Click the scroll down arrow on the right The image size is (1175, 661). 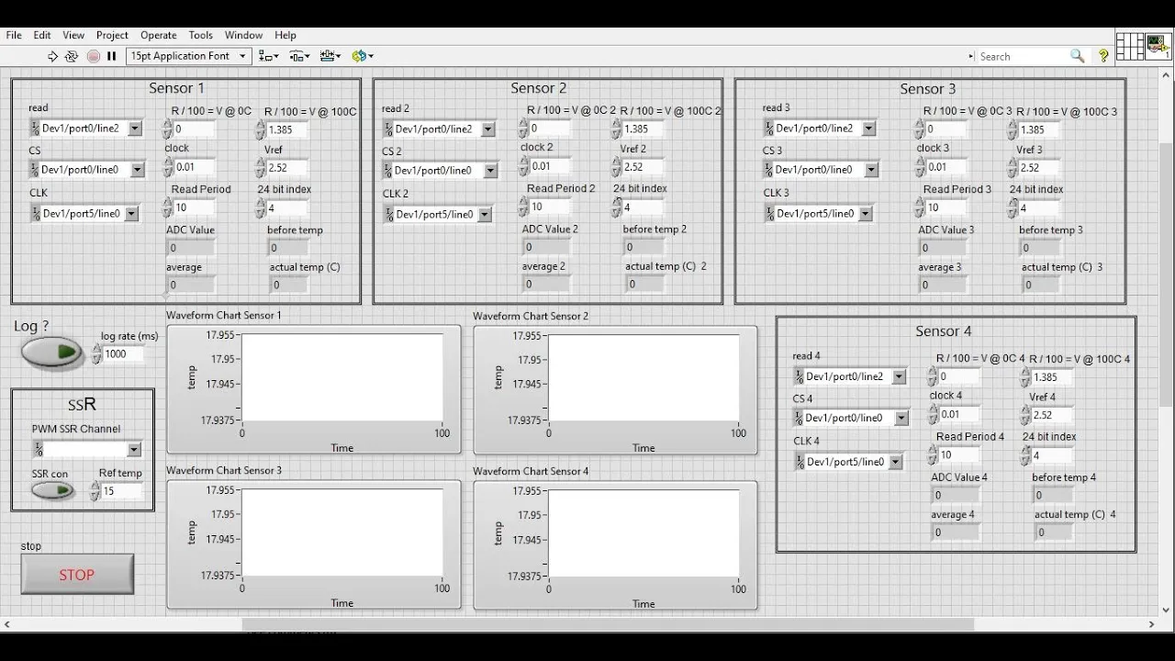point(1166,610)
